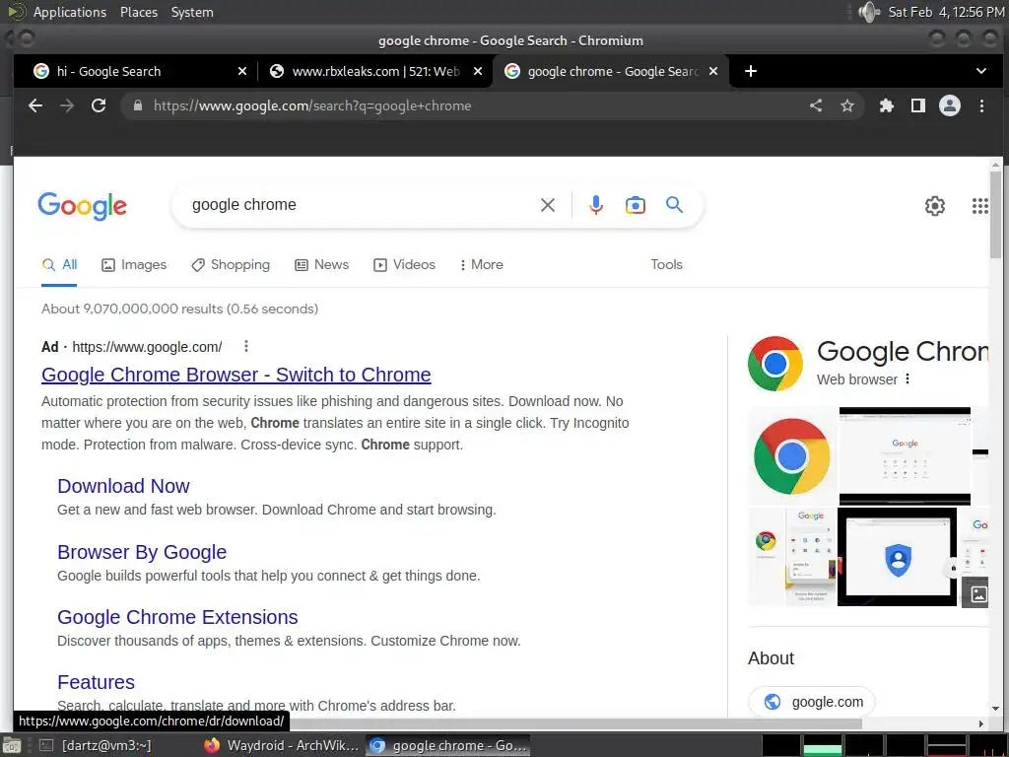
Task: Go back to the previous page
Action: click(x=35, y=105)
